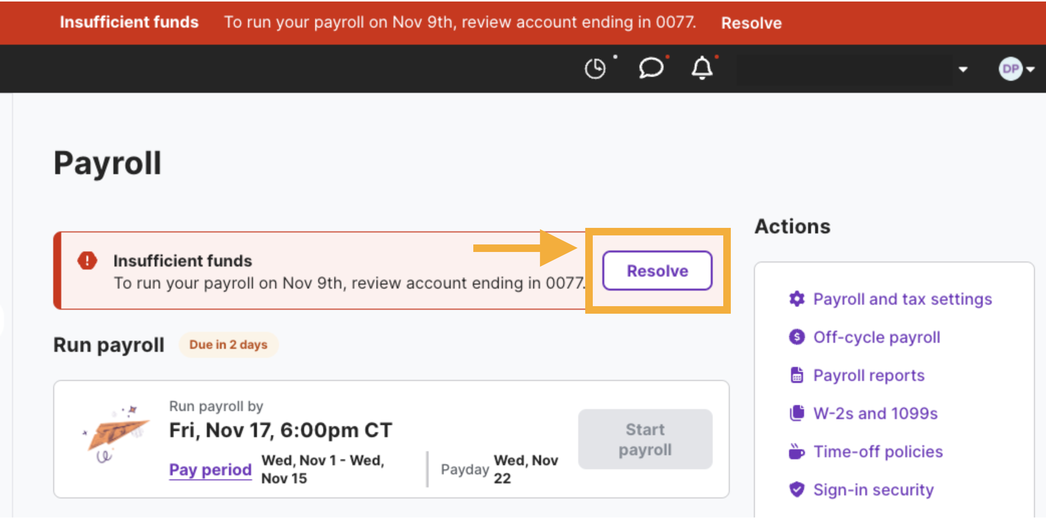Click the W-2s and 1099s files icon
This screenshot has width=1046, height=521.
click(797, 413)
